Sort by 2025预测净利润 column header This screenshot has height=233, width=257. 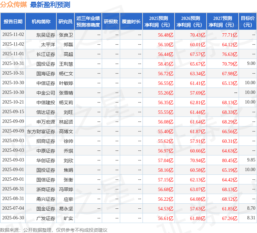click(159, 22)
